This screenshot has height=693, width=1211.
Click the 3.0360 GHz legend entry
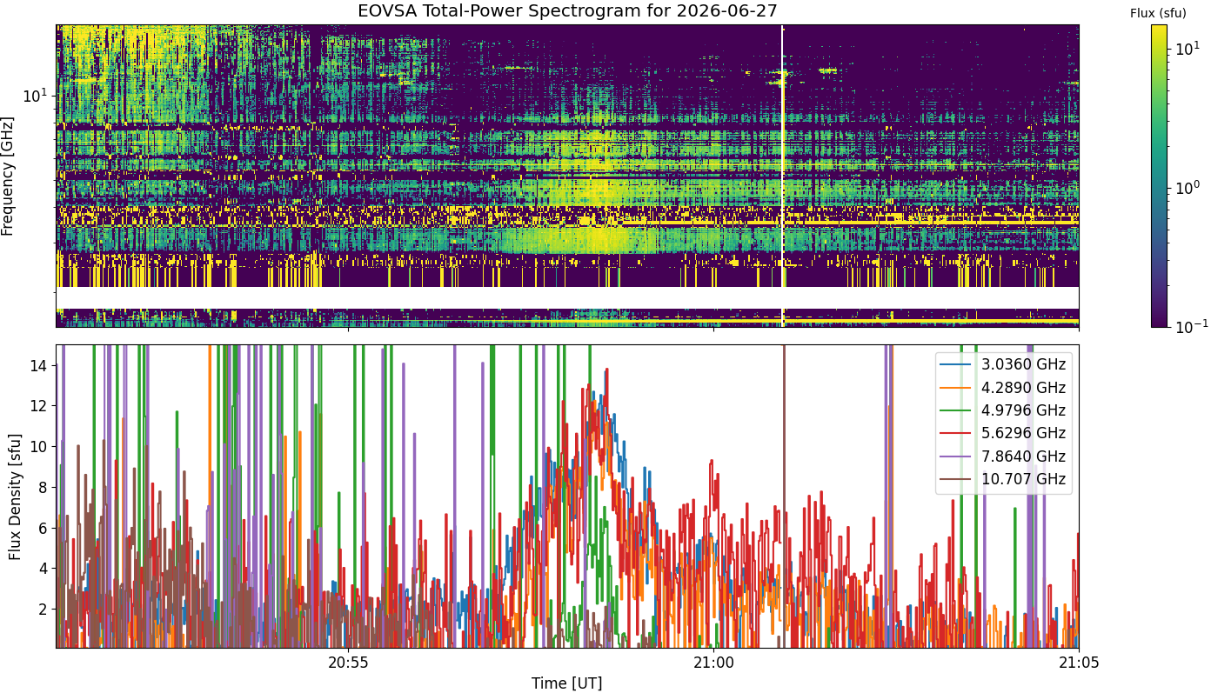[x=1003, y=365]
